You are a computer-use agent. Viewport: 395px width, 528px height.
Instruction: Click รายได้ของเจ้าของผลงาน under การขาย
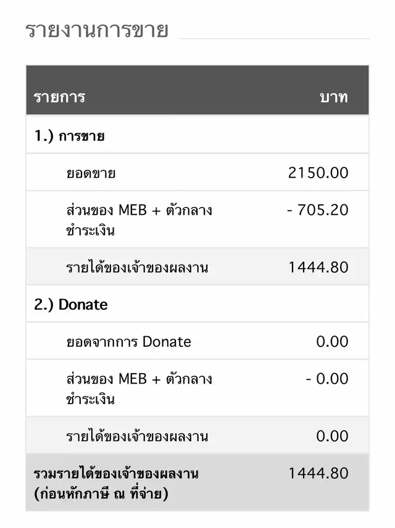click(x=137, y=268)
